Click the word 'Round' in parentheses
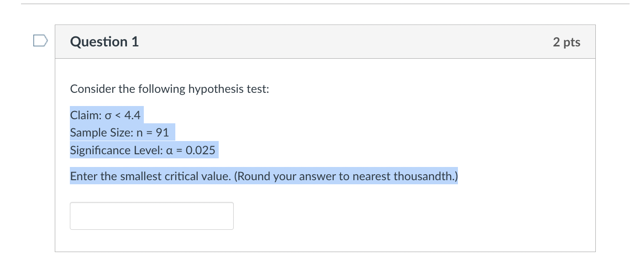 click(x=254, y=176)
